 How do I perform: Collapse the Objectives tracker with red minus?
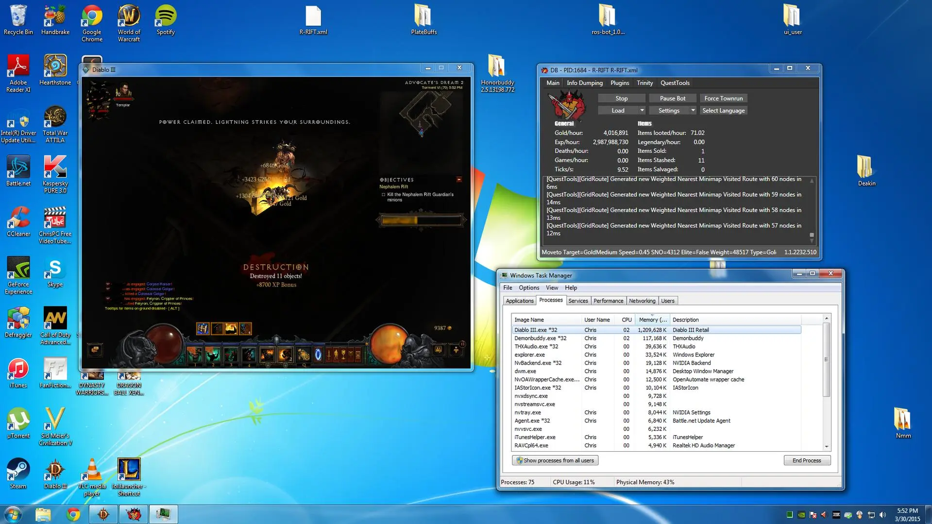pos(459,180)
